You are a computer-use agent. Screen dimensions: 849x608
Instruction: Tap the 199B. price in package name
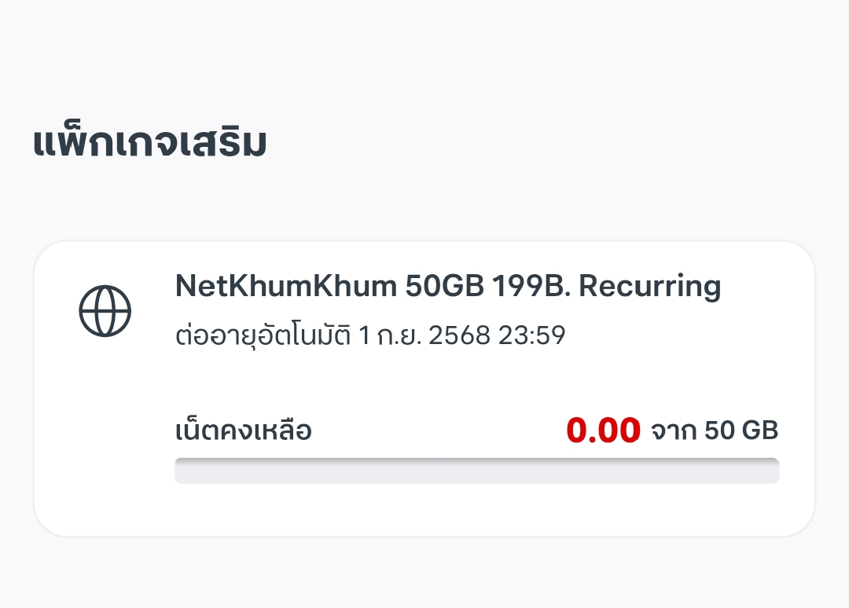[x=531, y=286]
